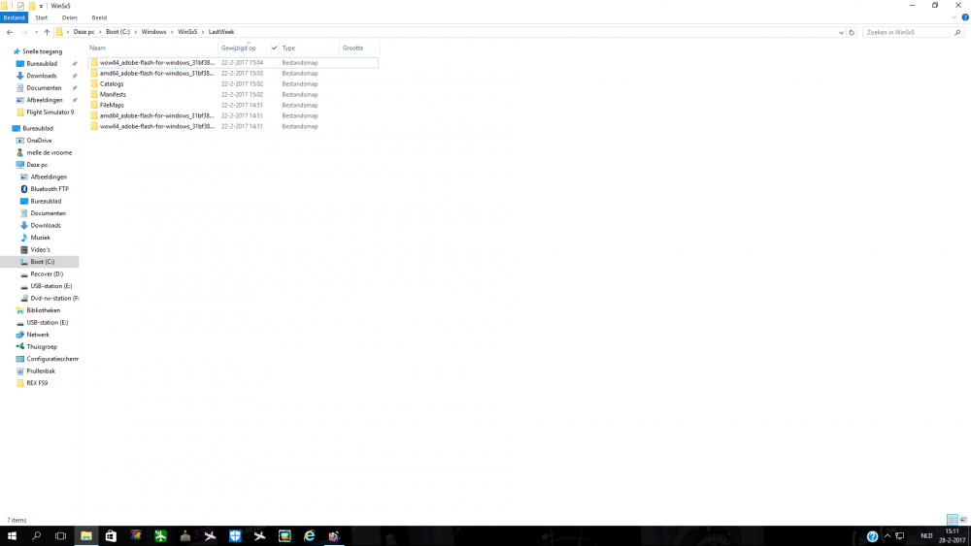The image size is (971, 546).
Task: Select Snelle toegang in the navigation pane
Action: pyautogui.click(x=42, y=51)
